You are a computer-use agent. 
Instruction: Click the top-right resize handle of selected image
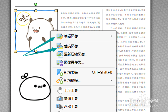56,11
